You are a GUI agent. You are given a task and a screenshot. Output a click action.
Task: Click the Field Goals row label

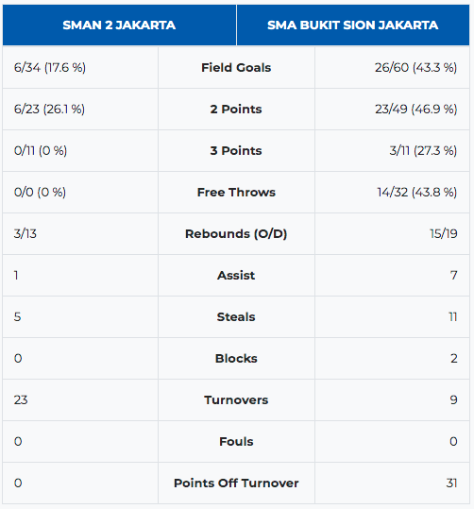(x=236, y=68)
